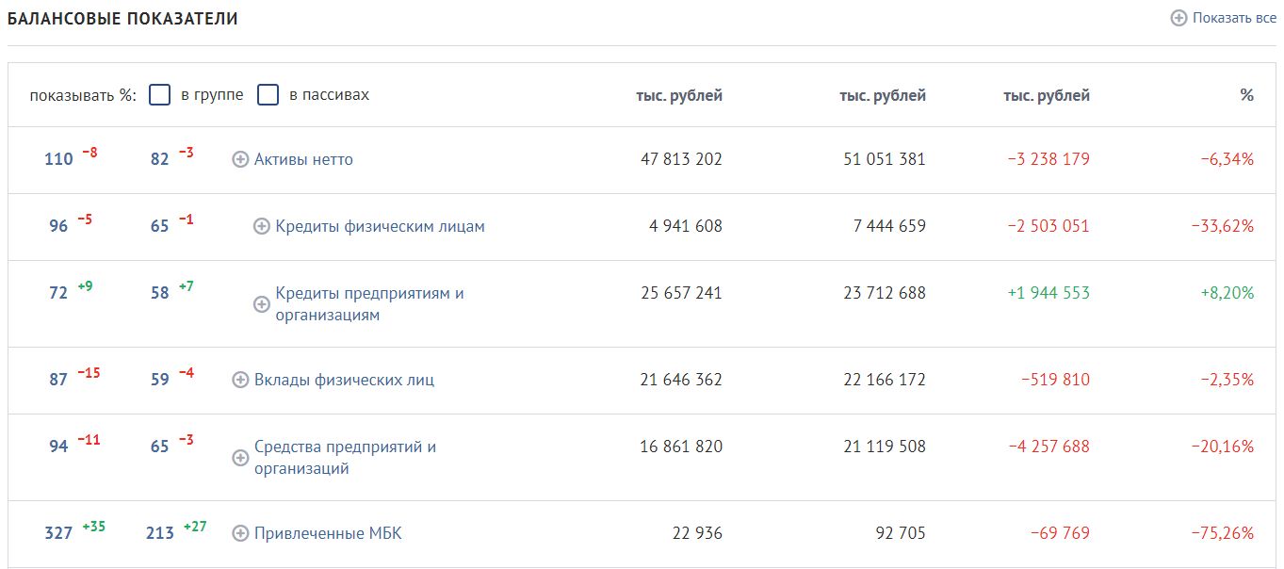Expand Кредиты предприятиям и организациям row
Screen dimensions: 1284x569
pos(262,304)
